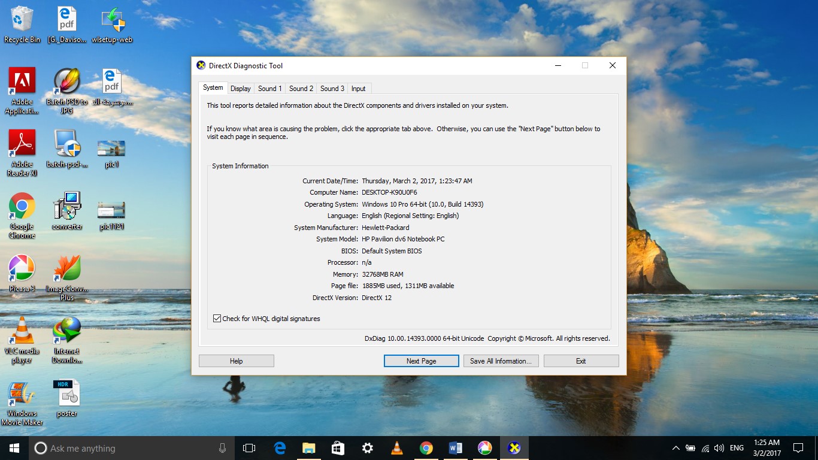Select the Sound 2 tab
The image size is (818, 460).
[x=301, y=88]
